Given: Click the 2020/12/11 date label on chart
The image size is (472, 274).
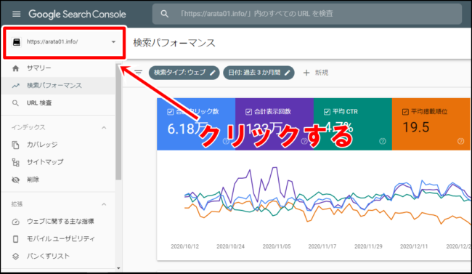Looking at the screenshot, I should 414,246.
